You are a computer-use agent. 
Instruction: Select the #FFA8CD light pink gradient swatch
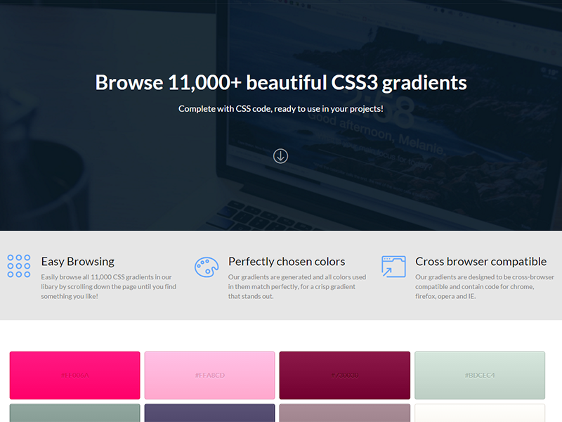pos(209,375)
